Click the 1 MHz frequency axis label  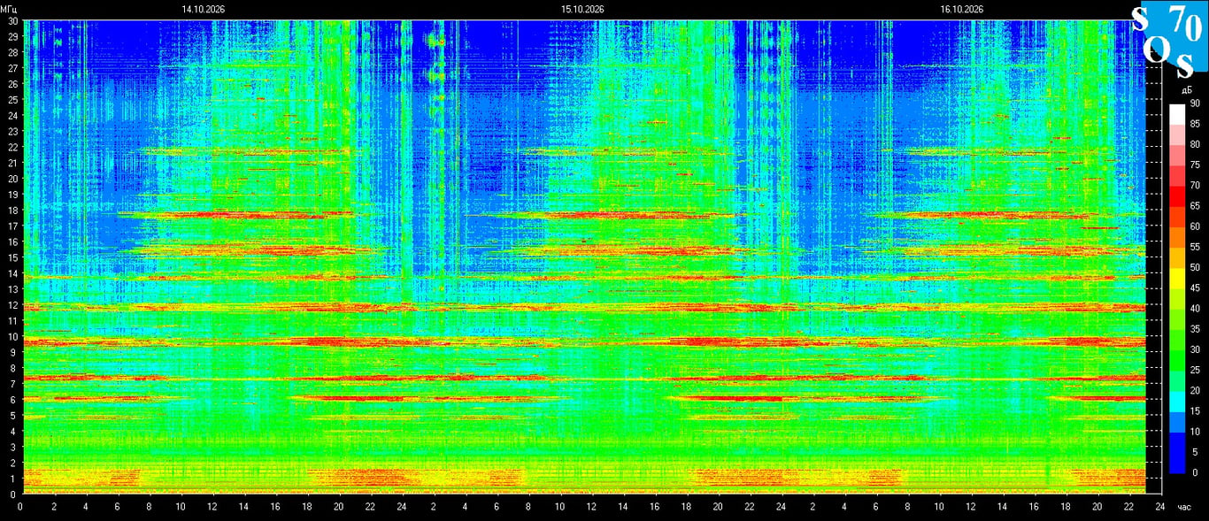(14, 479)
